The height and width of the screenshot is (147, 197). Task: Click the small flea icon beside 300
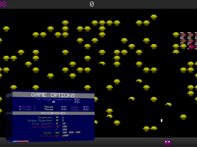(56, 129)
